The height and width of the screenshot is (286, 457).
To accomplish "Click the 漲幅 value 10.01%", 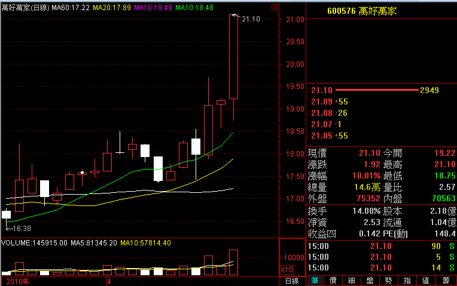I will point(366,176).
